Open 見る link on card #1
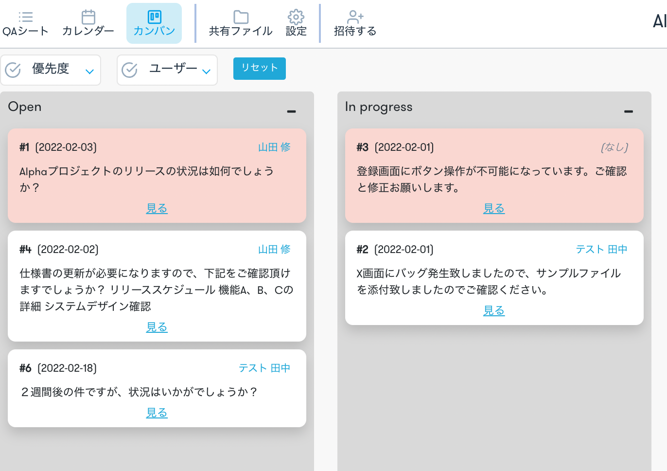This screenshot has width=667, height=471. point(157,208)
